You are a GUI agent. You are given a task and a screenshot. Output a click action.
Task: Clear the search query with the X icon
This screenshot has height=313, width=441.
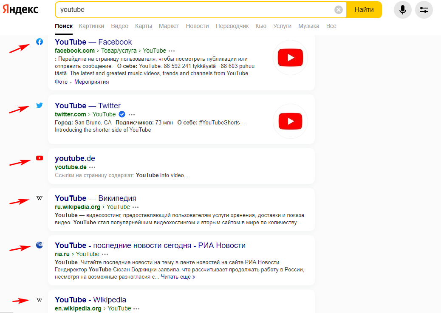338,10
